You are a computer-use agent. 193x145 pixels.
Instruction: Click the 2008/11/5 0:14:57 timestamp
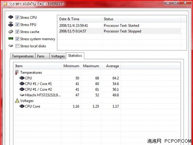73,31
